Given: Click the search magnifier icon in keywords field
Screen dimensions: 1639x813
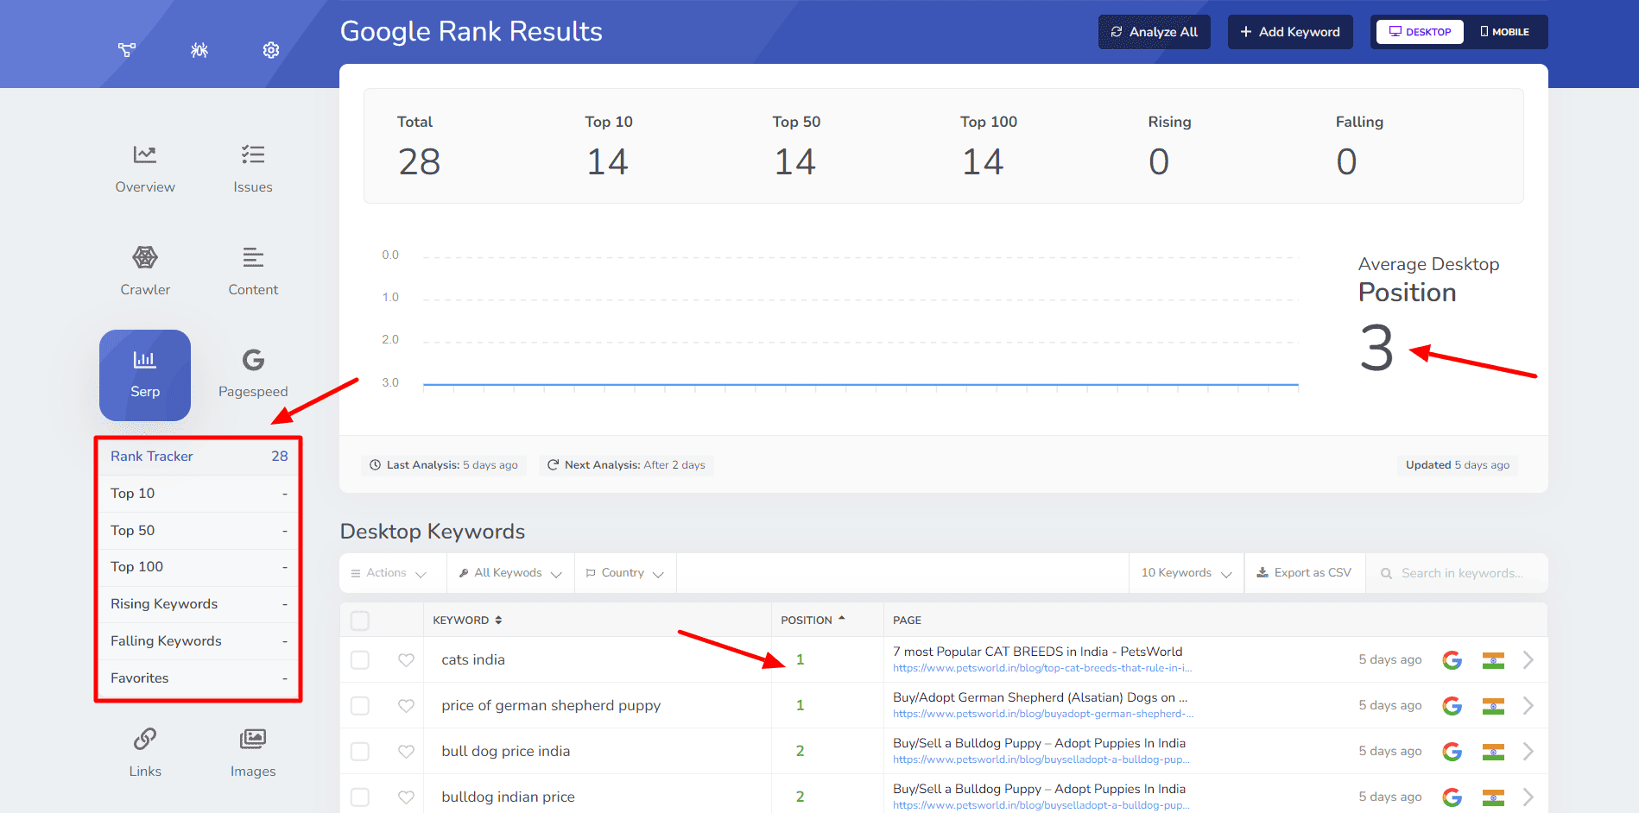Looking at the screenshot, I should coord(1386,574).
